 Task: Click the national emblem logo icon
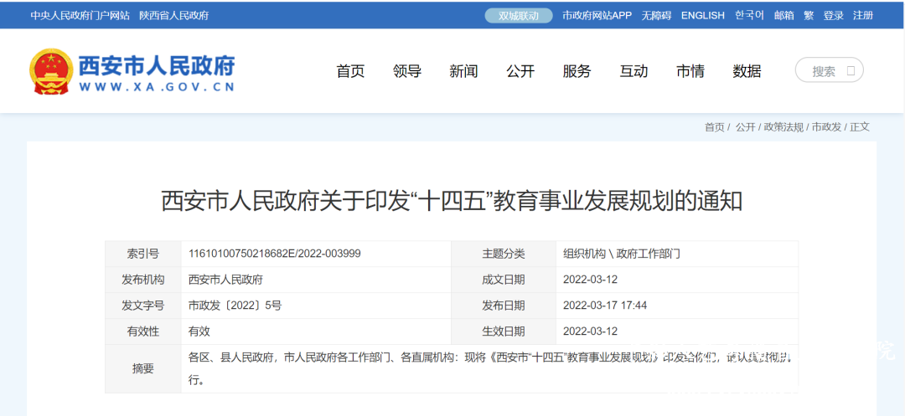pos(51,71)
